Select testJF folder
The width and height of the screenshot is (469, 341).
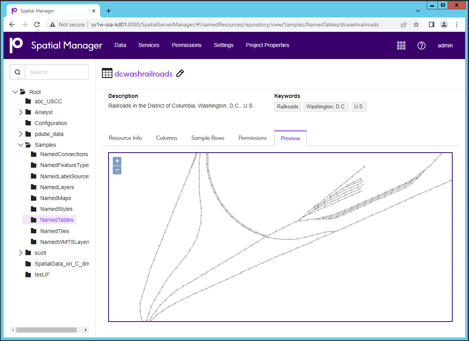point(42,275)
